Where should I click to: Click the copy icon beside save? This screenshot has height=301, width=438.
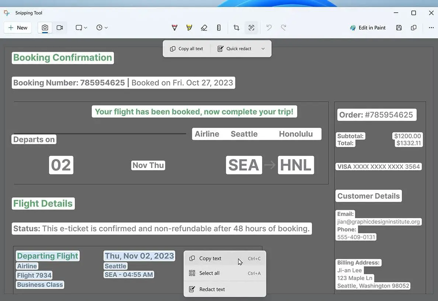[414, 28]
